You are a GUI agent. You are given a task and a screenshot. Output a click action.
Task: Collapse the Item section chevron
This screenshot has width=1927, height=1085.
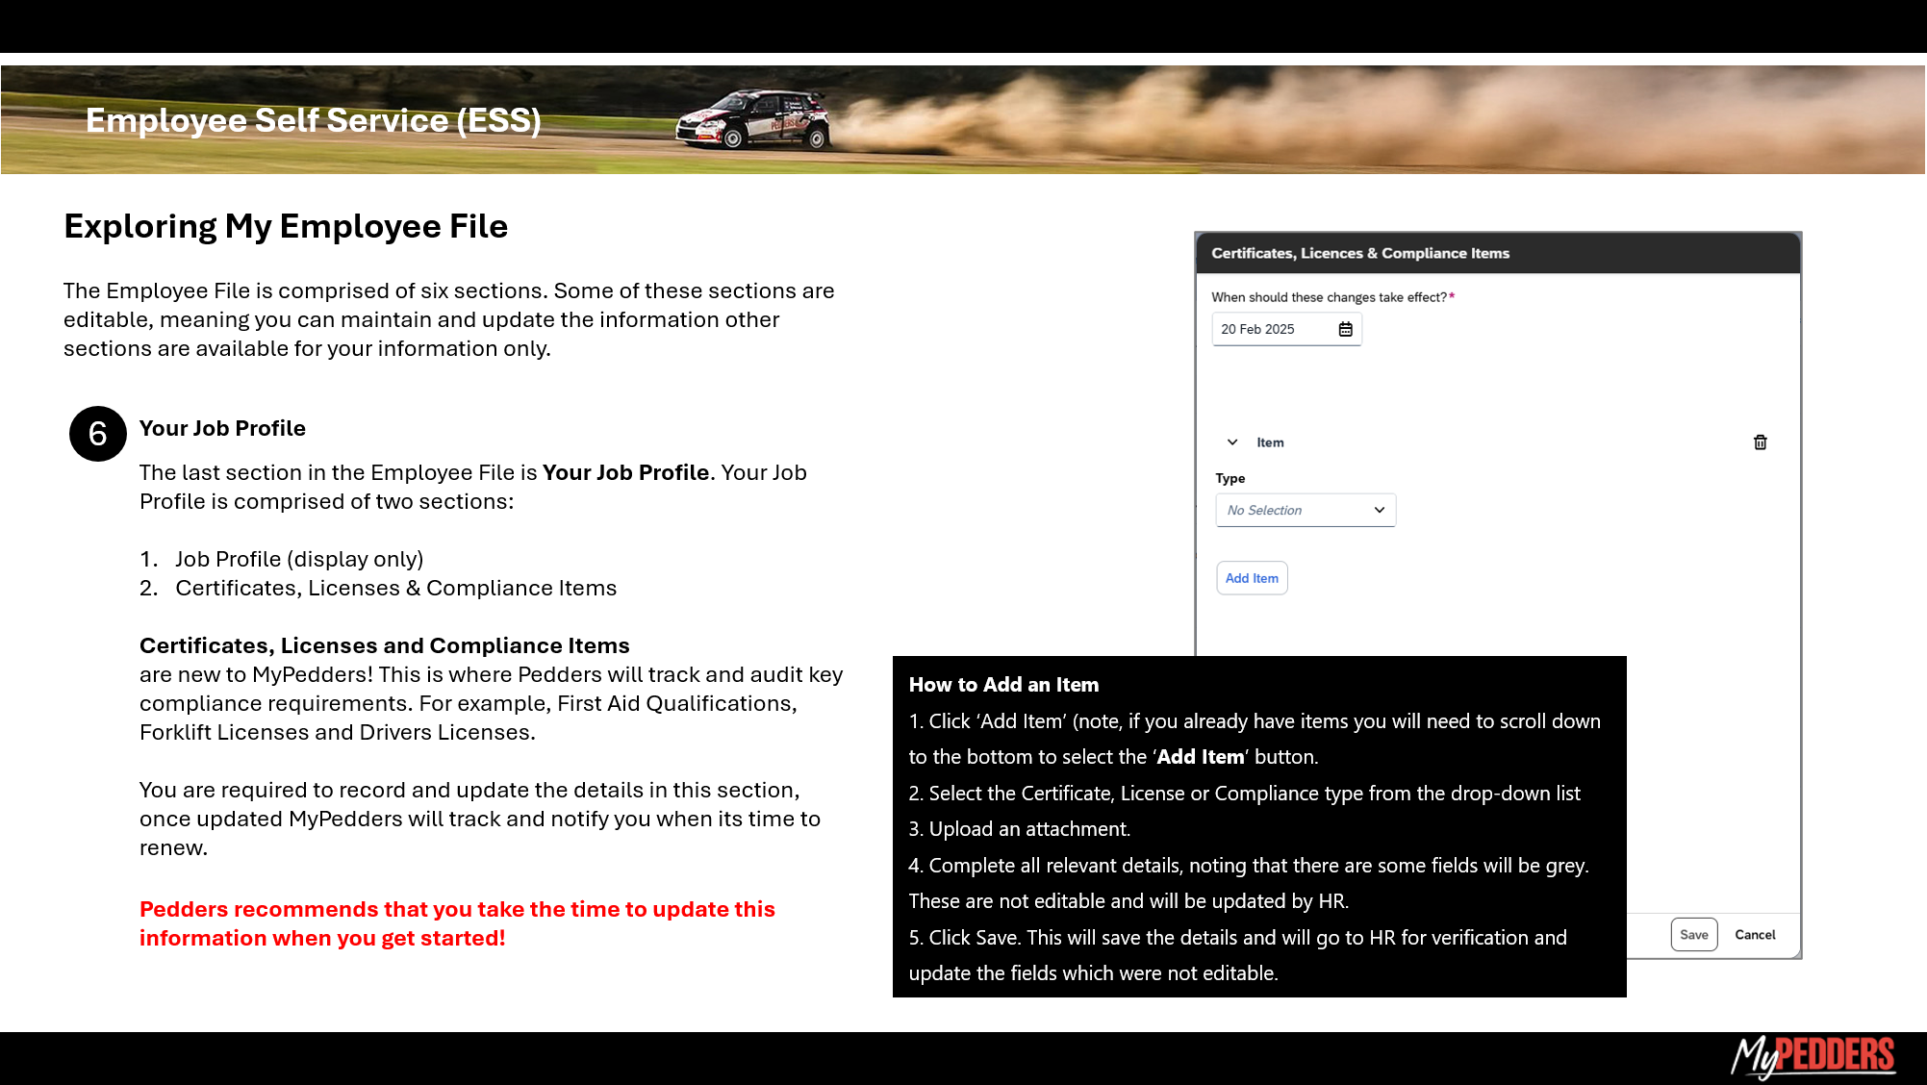tap(1231, 442)
